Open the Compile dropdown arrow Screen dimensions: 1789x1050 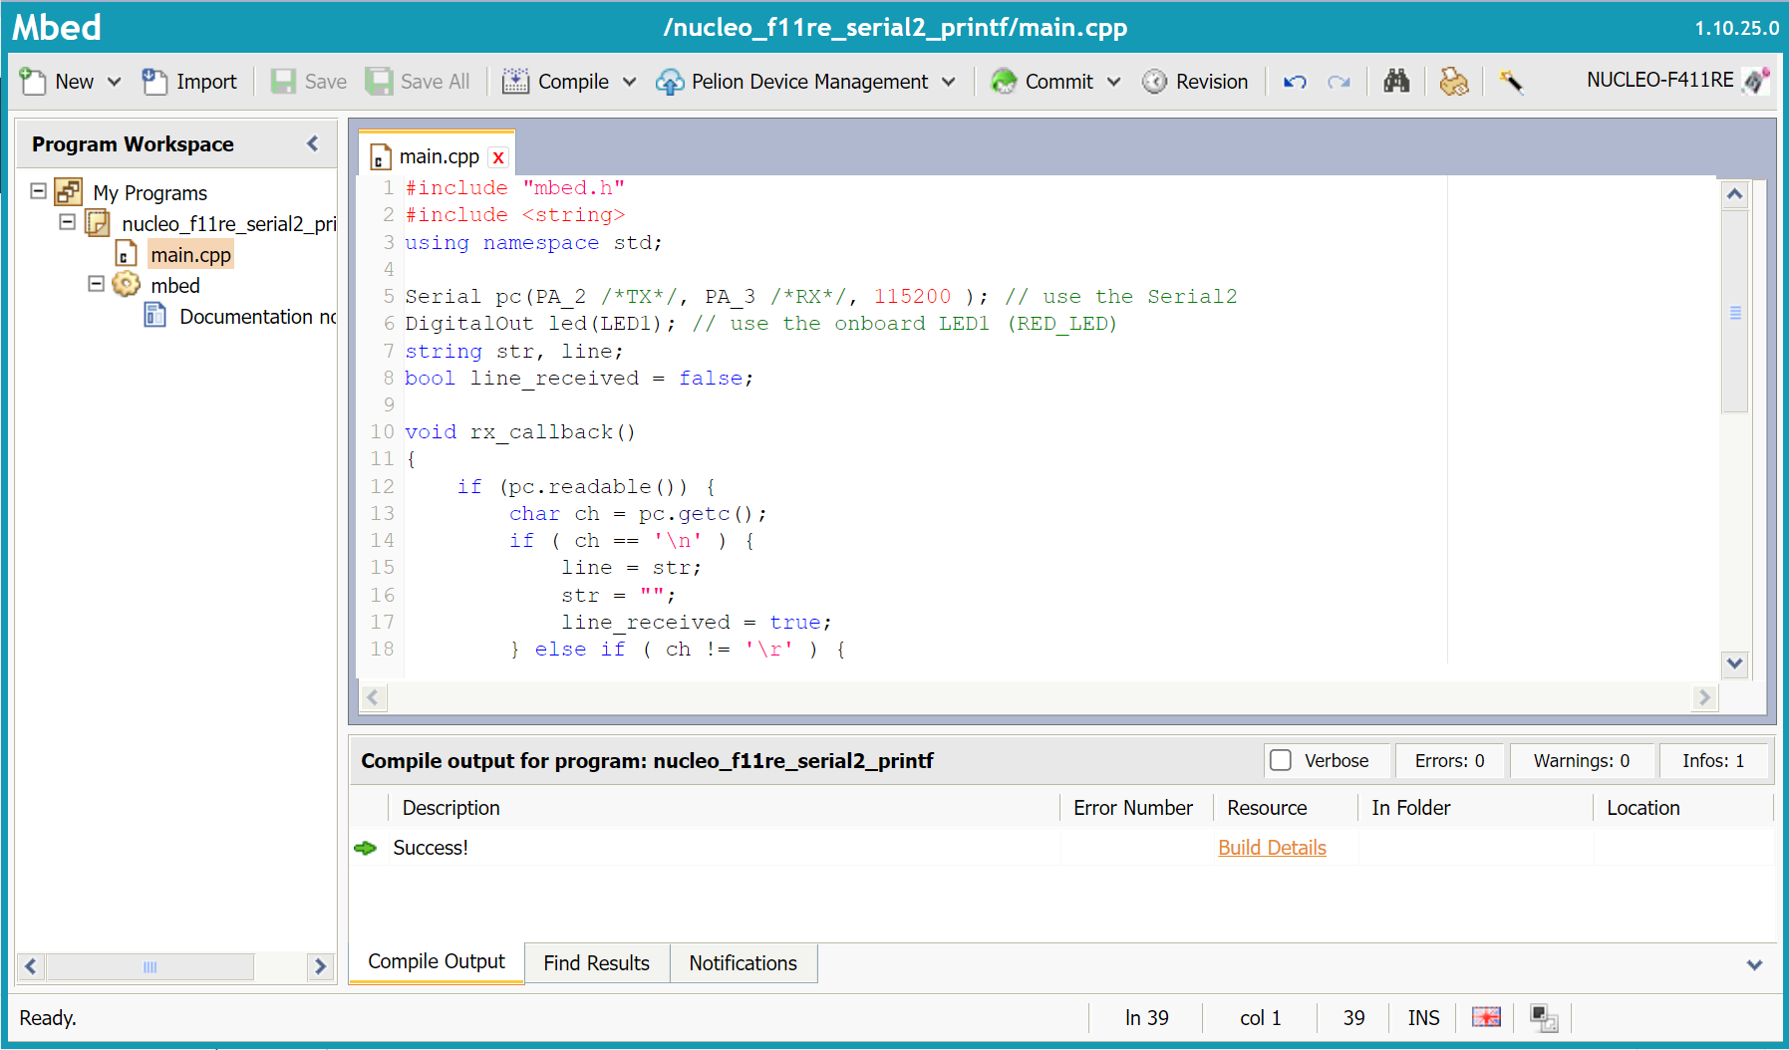[630, 82]
